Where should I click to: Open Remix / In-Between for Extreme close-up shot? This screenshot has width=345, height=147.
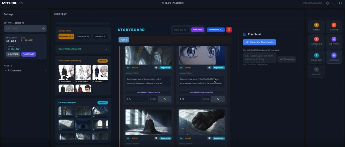pos(202,92)
